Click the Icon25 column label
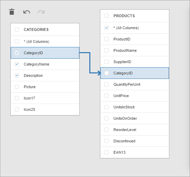The width and height of the screenshot is (190, 177). pyautogui.click(x=29, y=109)
